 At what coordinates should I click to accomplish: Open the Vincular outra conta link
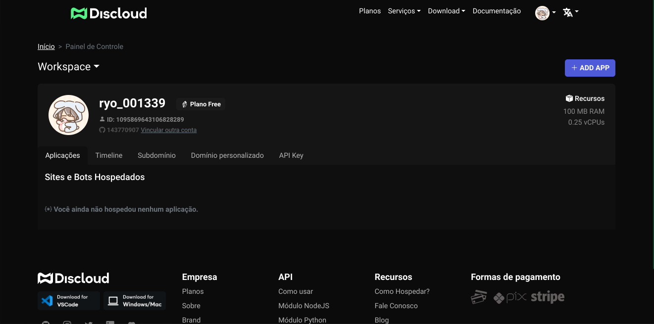click(x=168, y=130)
